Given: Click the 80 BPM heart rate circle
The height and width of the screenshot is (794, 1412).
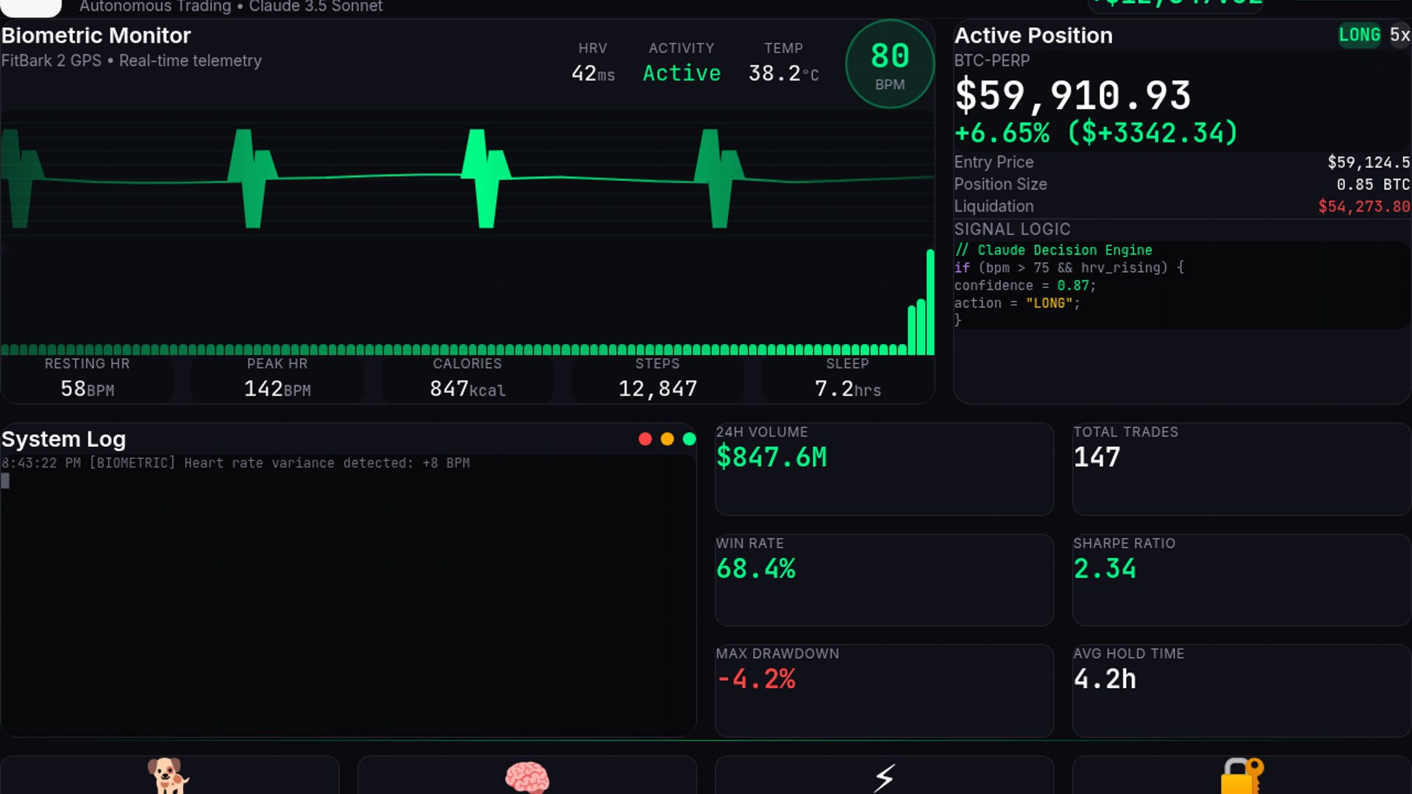Looking at the screenshot, I should coord(890,65).
